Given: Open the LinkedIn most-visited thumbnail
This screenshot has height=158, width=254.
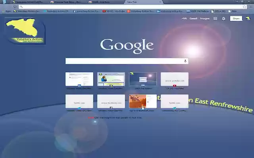Looking at the screenshot, I should [x=79, y=79].
